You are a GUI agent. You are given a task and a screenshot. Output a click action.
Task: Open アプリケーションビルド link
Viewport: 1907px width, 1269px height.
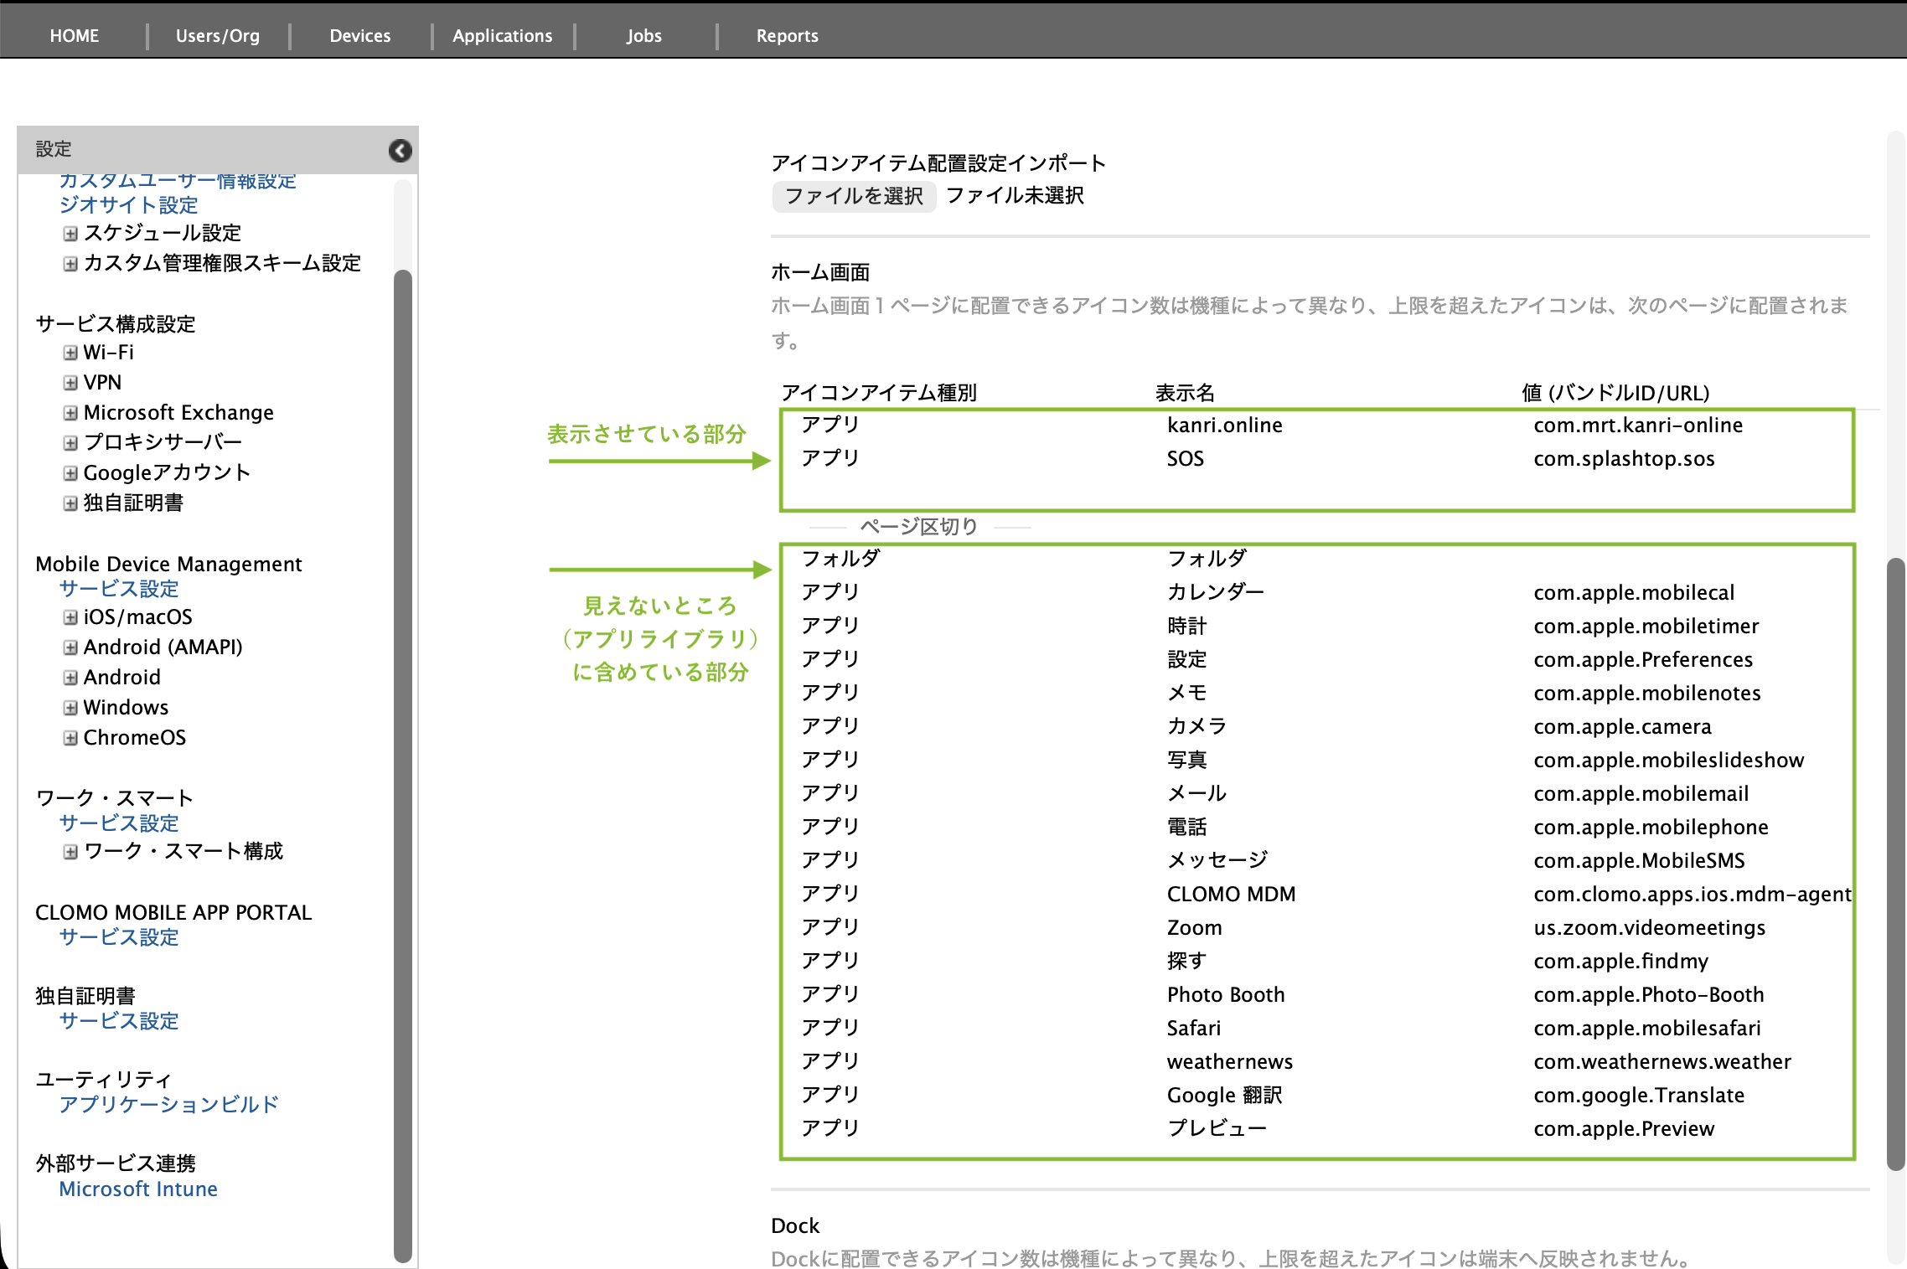coord(168,1104)
